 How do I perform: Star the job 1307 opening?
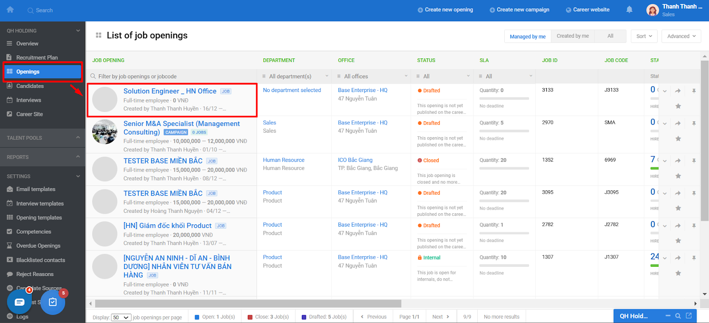[x=678, y=273]
